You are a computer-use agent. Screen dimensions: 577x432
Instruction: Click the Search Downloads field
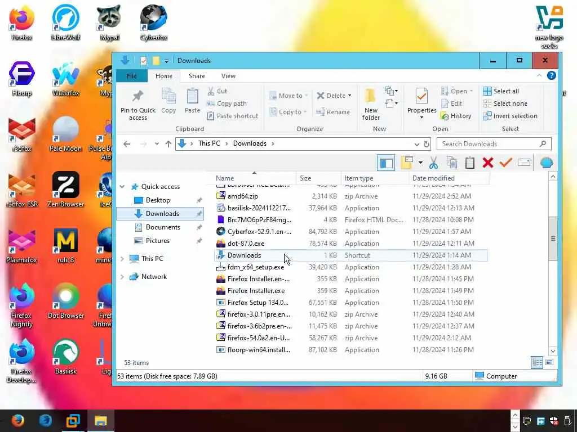(x=494, y=144)
